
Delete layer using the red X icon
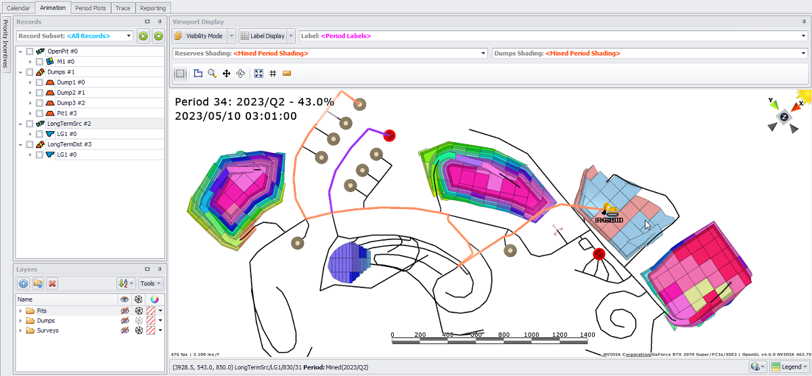(x=52, y=283)
